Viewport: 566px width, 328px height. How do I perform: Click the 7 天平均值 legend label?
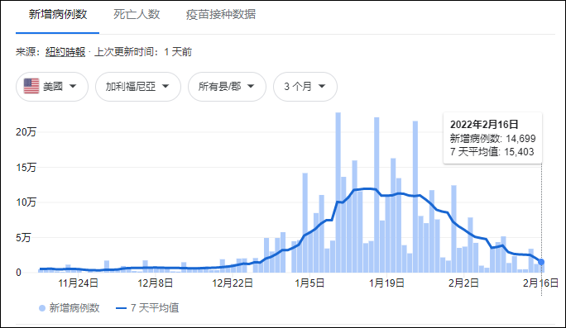[x=155, y=308]
